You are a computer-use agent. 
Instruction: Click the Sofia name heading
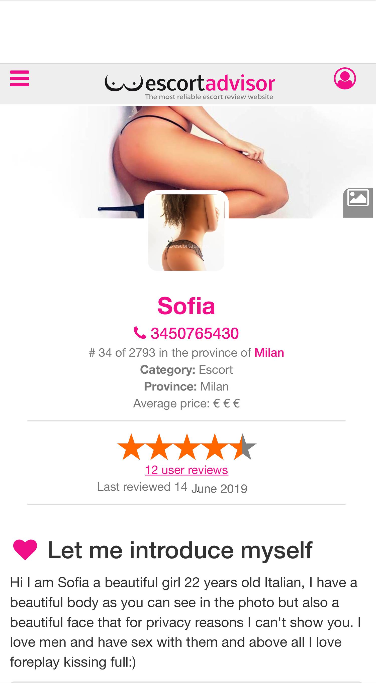click(186, 306)
